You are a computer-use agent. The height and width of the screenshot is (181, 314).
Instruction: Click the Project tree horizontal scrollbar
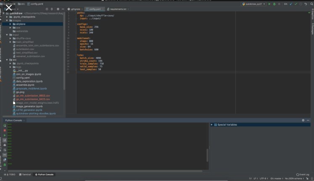[x=24, y=116]
